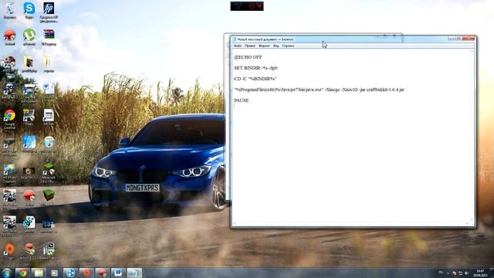The height and width of the screenshot is (278, 494).
Task: Open the HP Photo Creations desktop shortcut
Action: click(x=10, y=173)
